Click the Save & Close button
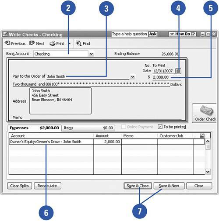This screenshot has width=219, height=221. point(138,186)
